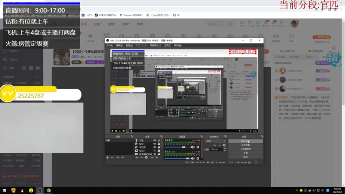The height and width of the screenshot is (194, 345).
Task: Toggle visibility eye of the 浏览器 source
Action: 155,147
